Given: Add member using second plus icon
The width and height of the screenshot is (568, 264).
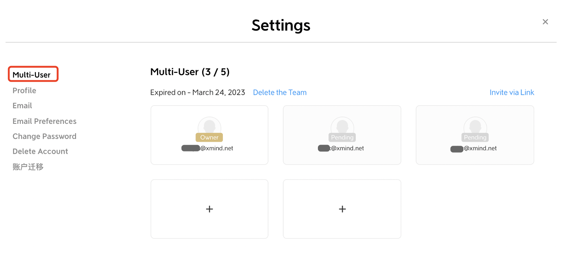Looking at the screenshot, I should (x=342, y=209).
